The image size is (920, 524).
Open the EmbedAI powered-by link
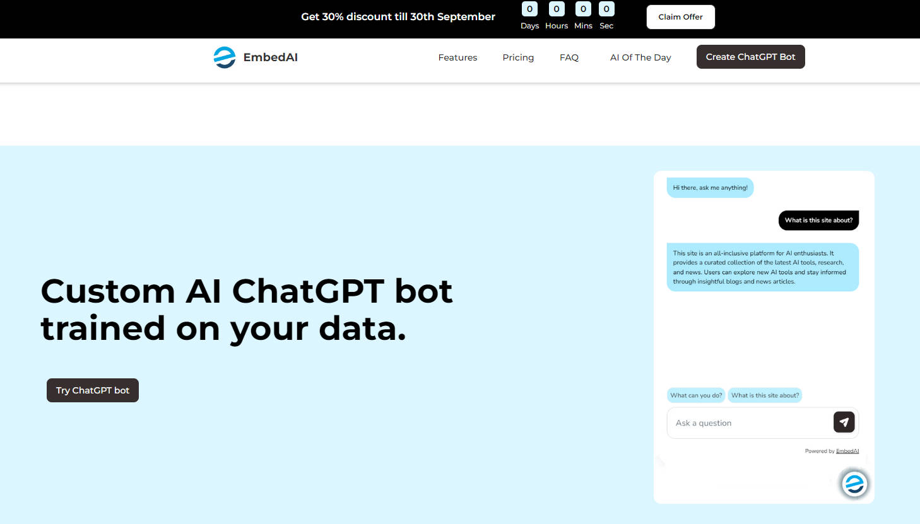pos(847,451)
